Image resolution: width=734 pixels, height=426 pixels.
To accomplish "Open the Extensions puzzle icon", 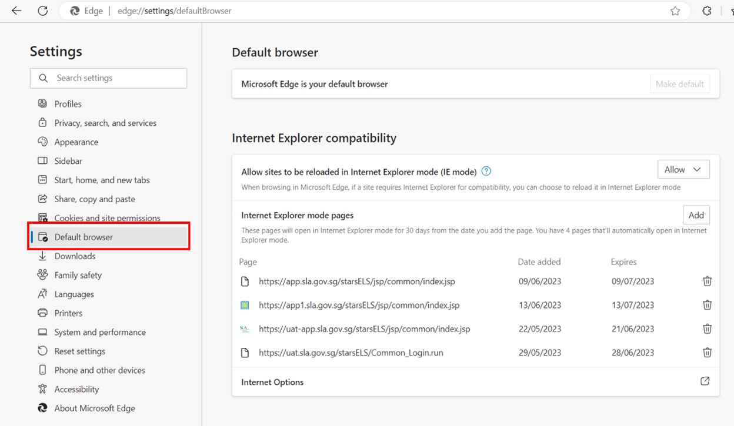I will [707, 11].
